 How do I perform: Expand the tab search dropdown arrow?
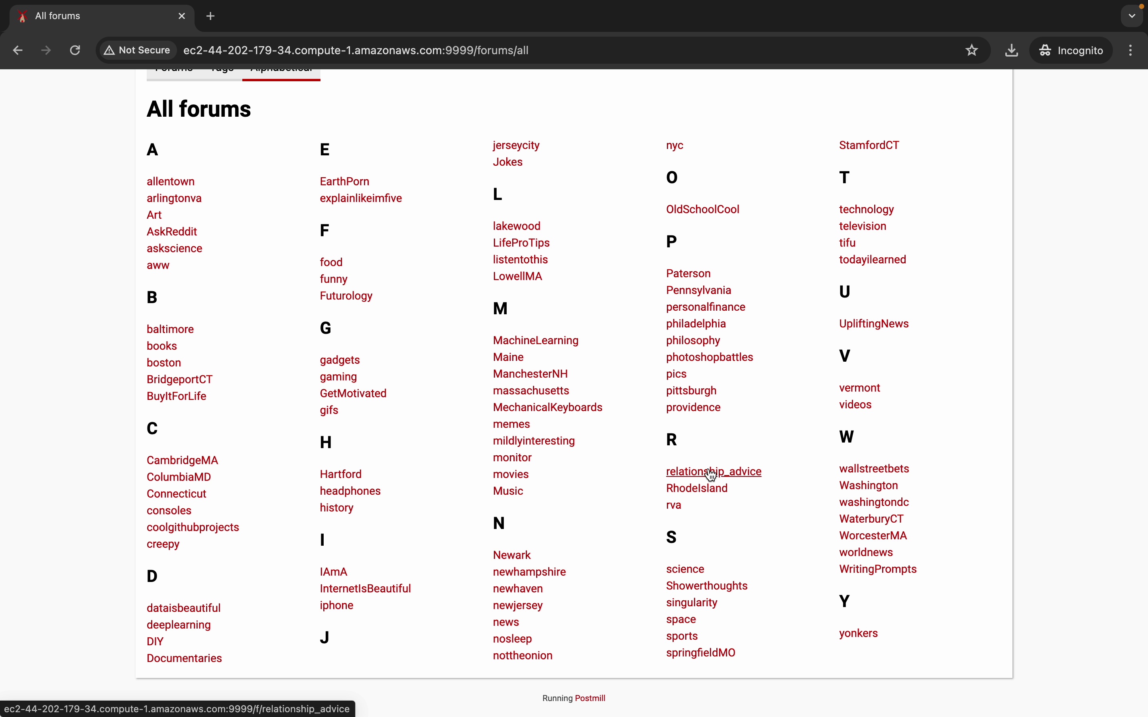[1132, 16]
